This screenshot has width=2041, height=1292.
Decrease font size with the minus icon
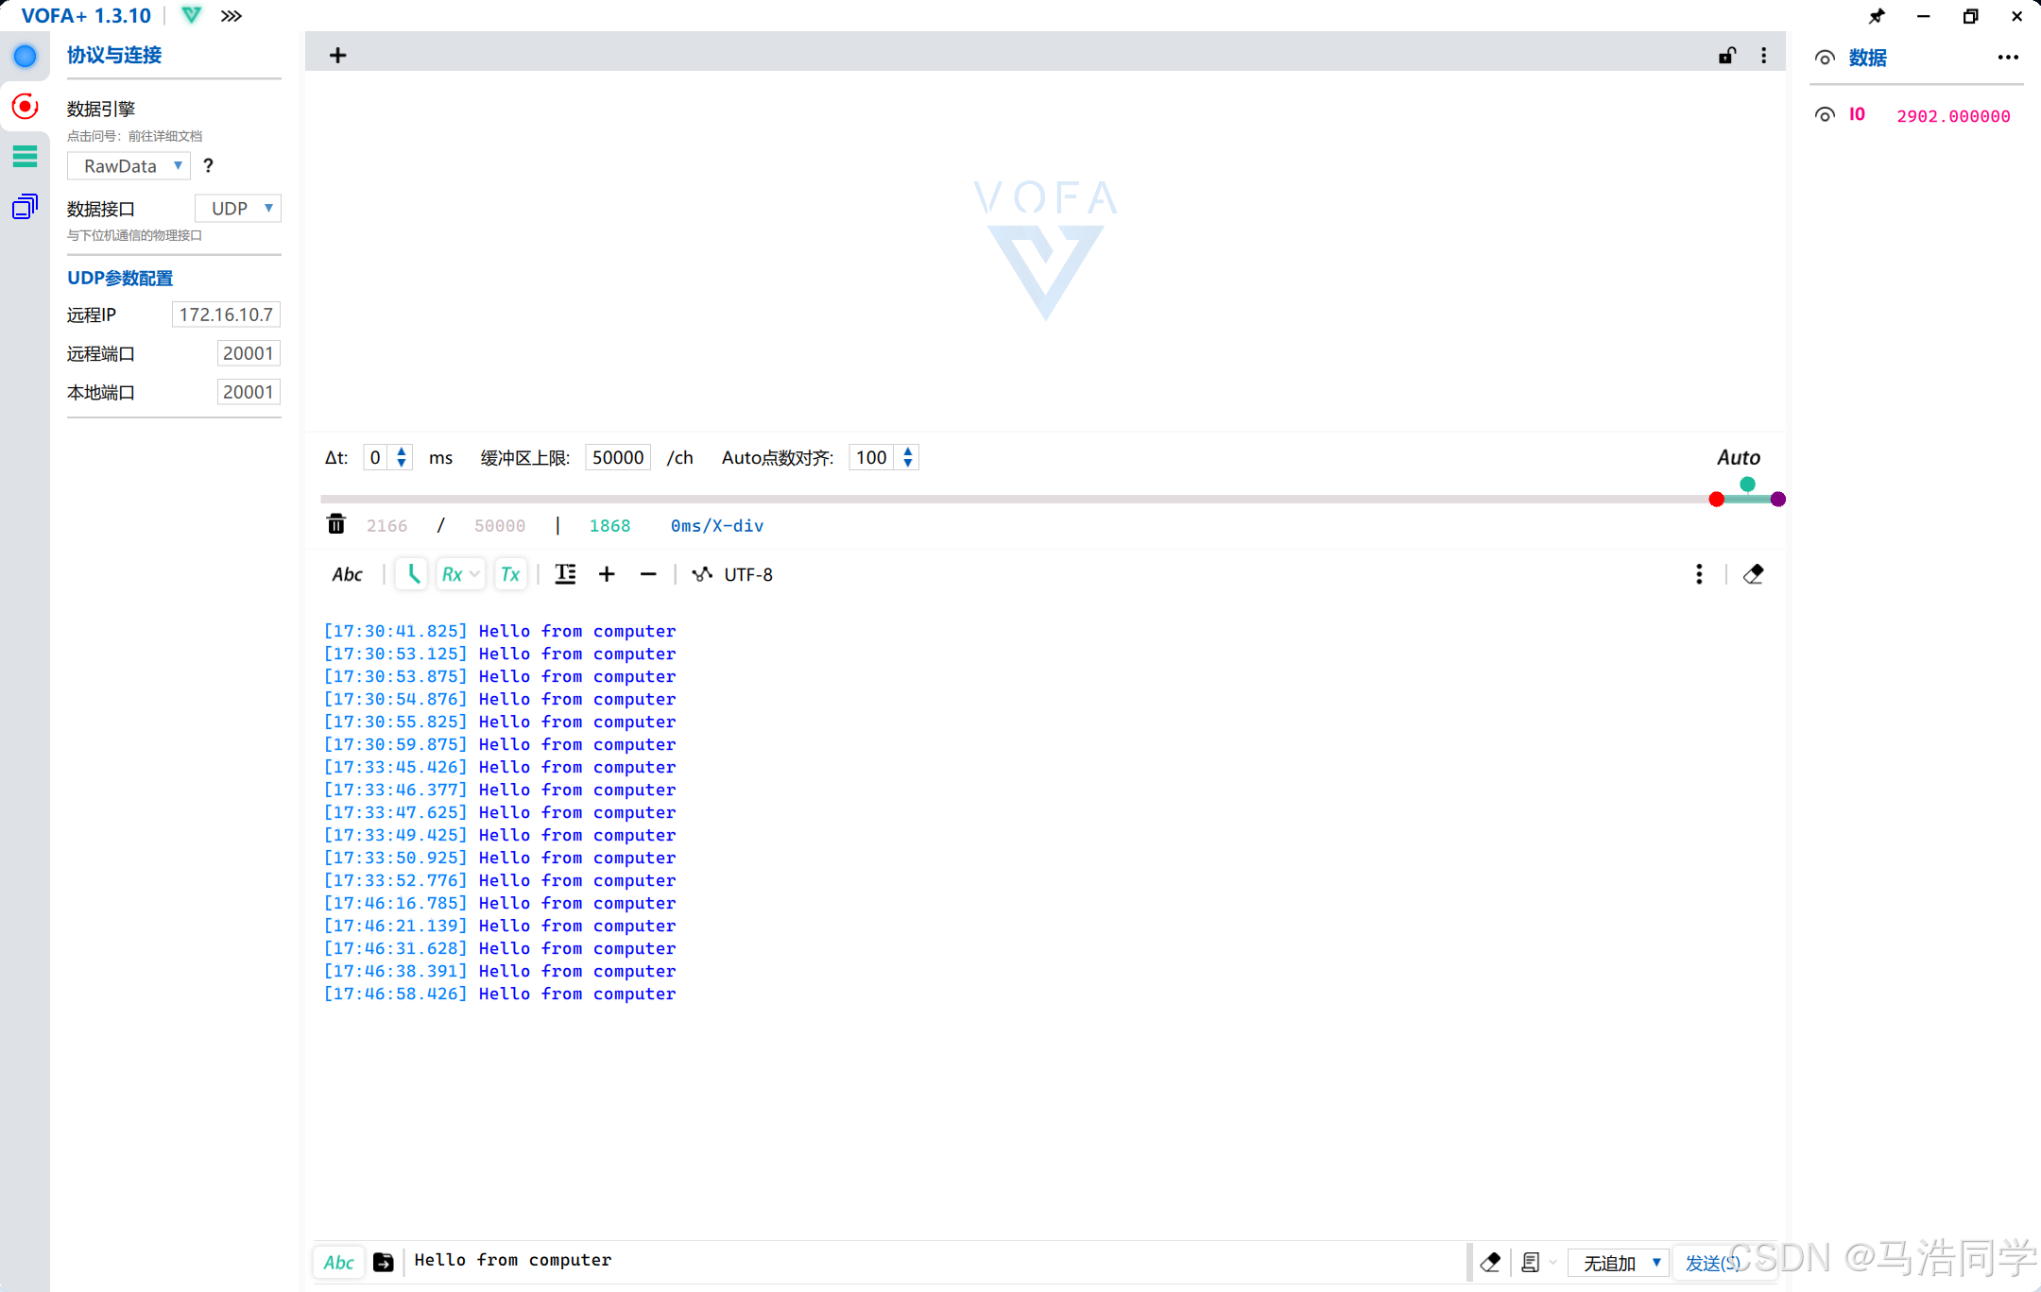tap(648, 574)
